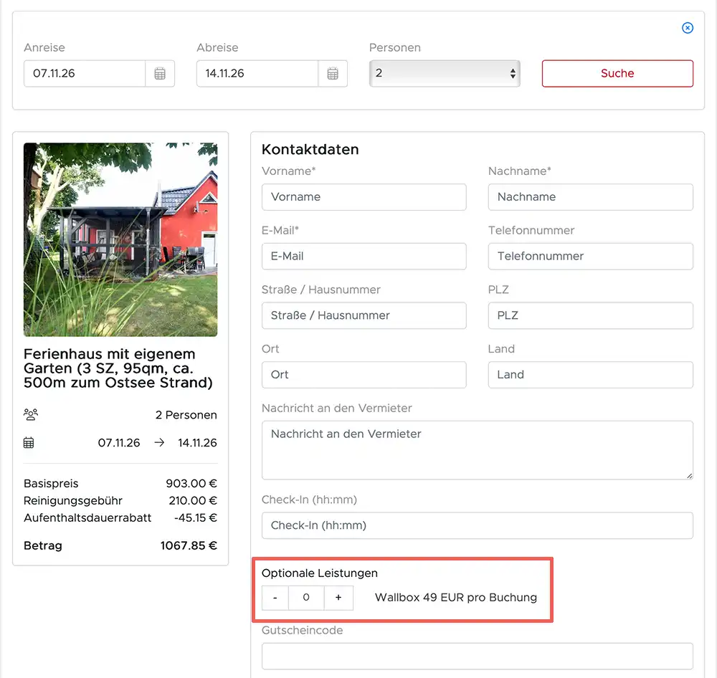Decrease Wallbox quantity with minus button
The image size is (717, 678).
[275, 598]
